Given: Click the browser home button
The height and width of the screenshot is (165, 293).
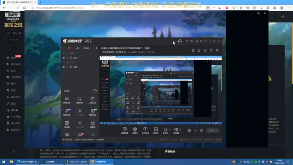Looking at the screenshot, I should [x=25, y=8].
